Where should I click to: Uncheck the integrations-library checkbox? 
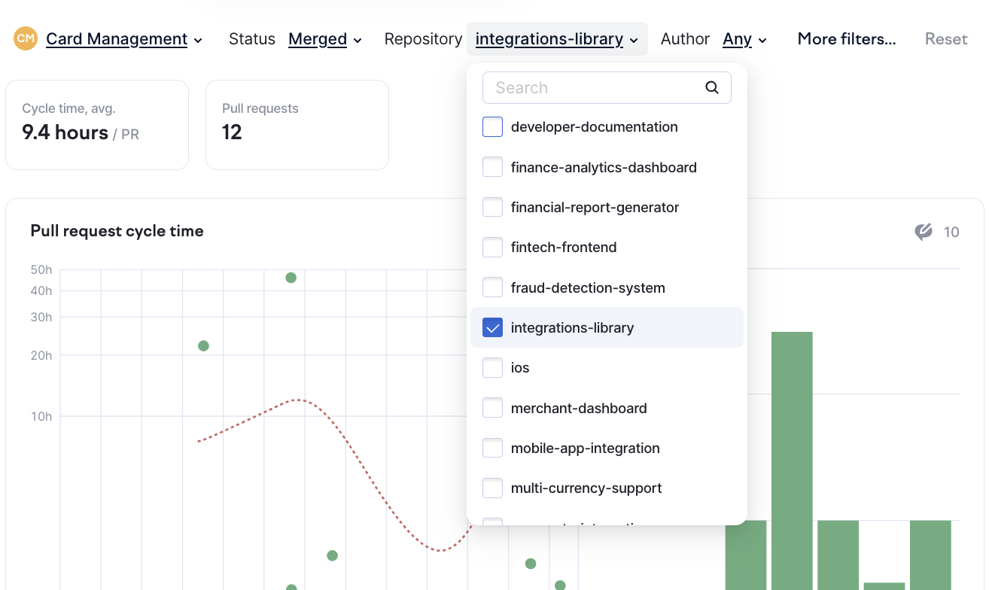[492, 328]
